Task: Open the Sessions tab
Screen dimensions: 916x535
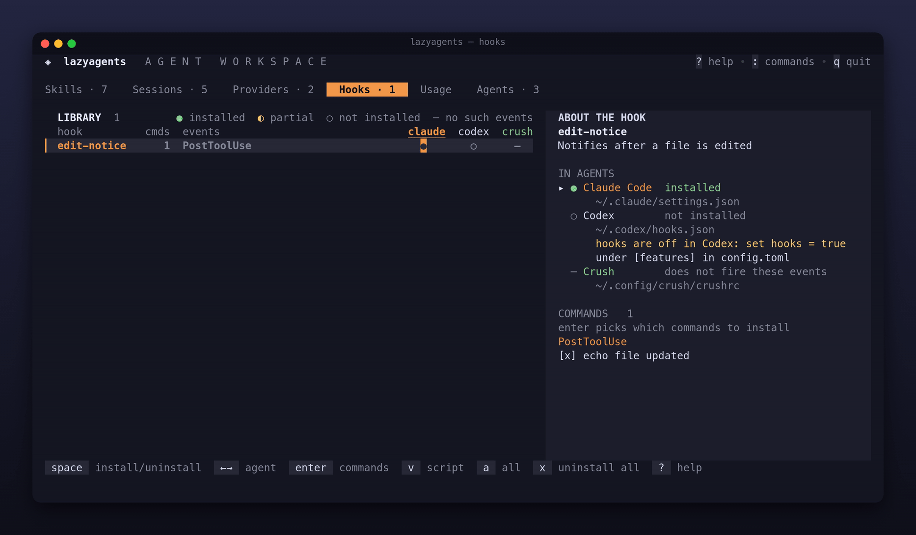Action: point(170,90)
